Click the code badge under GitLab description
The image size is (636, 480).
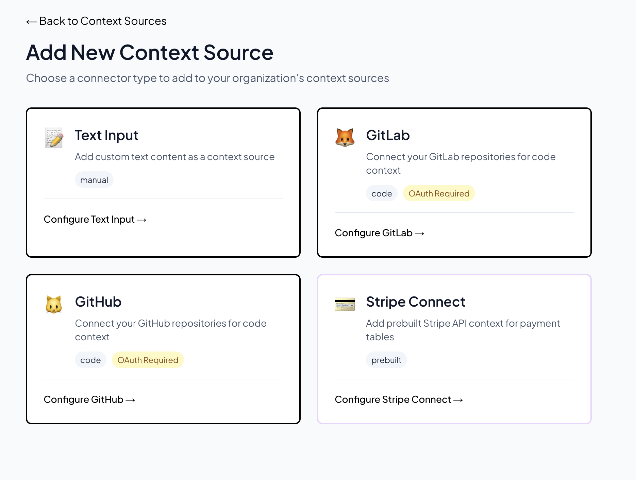(x=381, y=193)
